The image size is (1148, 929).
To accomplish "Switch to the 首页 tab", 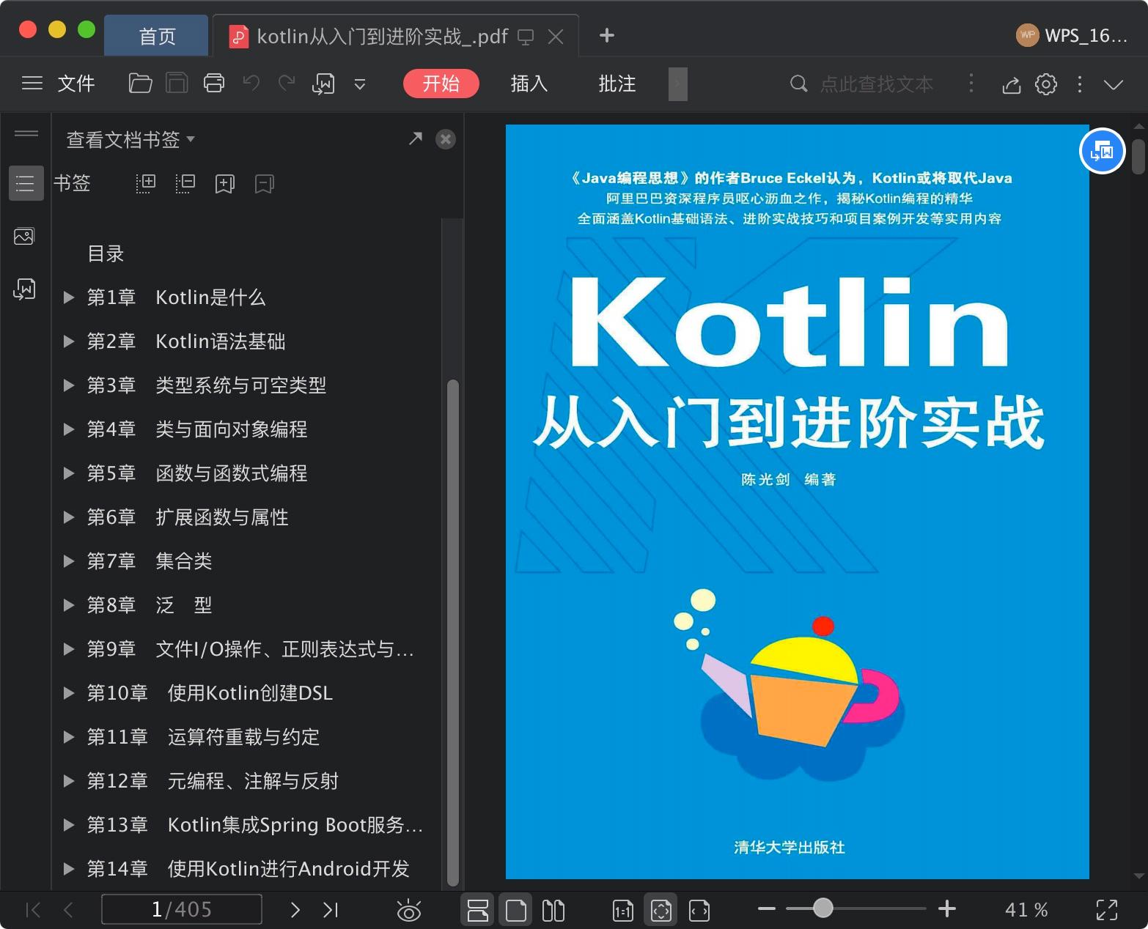I will pyautogui.click(x=157, y=37).
